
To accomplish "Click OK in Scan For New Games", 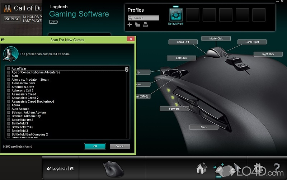I will tap(95, 146).
